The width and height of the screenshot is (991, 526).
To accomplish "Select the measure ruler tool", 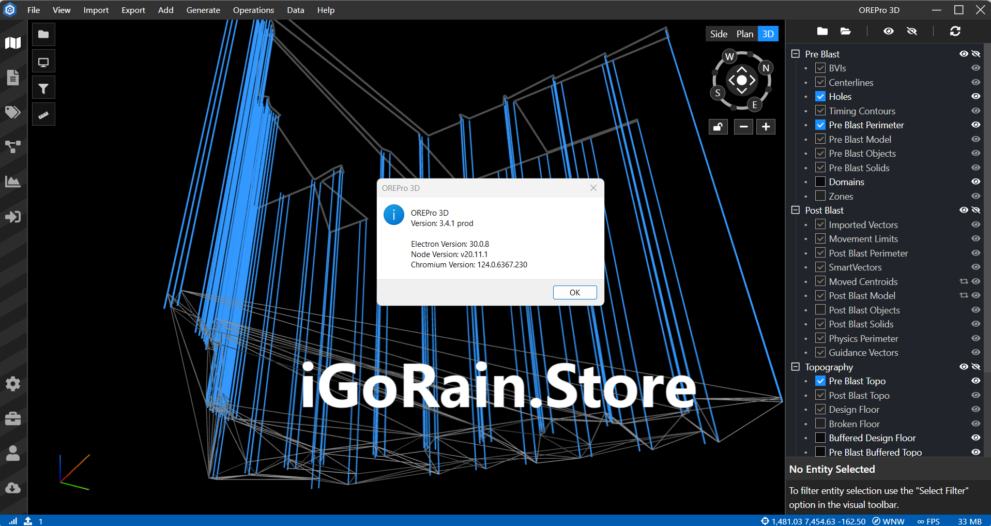I will tap(43, 114).
